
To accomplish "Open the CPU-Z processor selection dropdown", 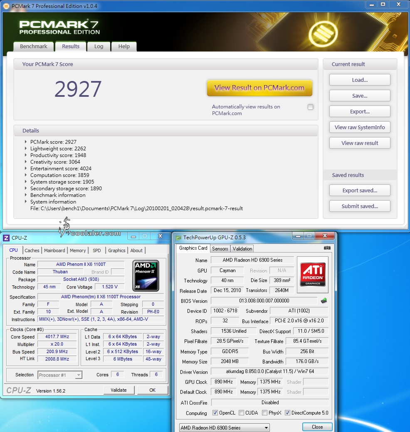I will (79, 375).
